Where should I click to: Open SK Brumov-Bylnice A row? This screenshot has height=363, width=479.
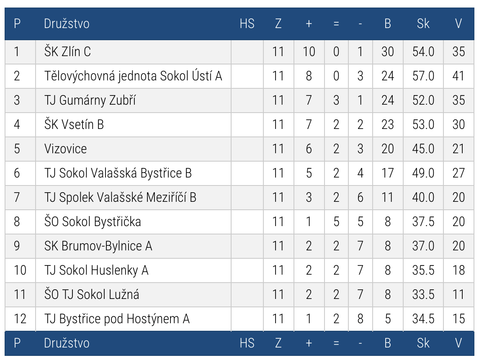98,246
